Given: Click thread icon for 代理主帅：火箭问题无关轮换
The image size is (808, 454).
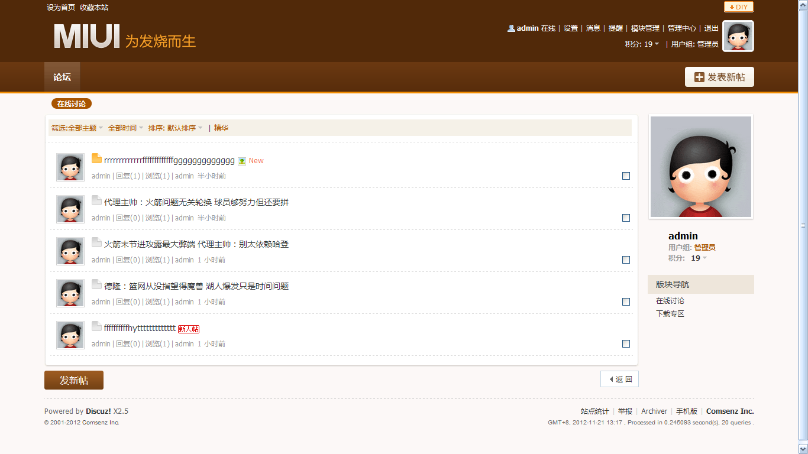Looking at the screenshot, I should 96,200.
